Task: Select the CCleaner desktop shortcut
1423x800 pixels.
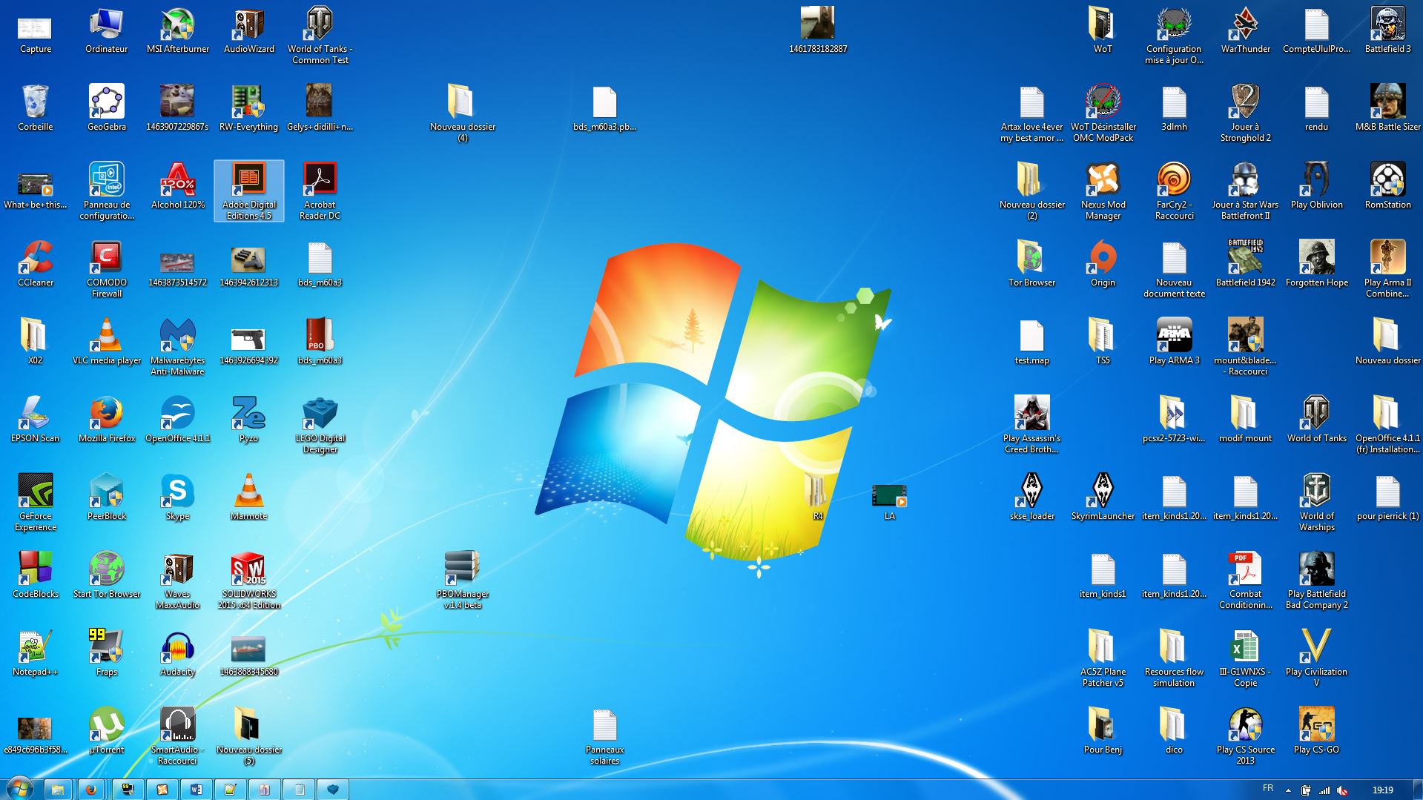Action: [36, 265]
